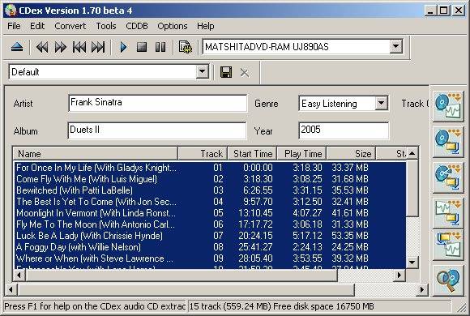The image size is (470, 316).
Task: Close the CDex window
Action: 459,11
